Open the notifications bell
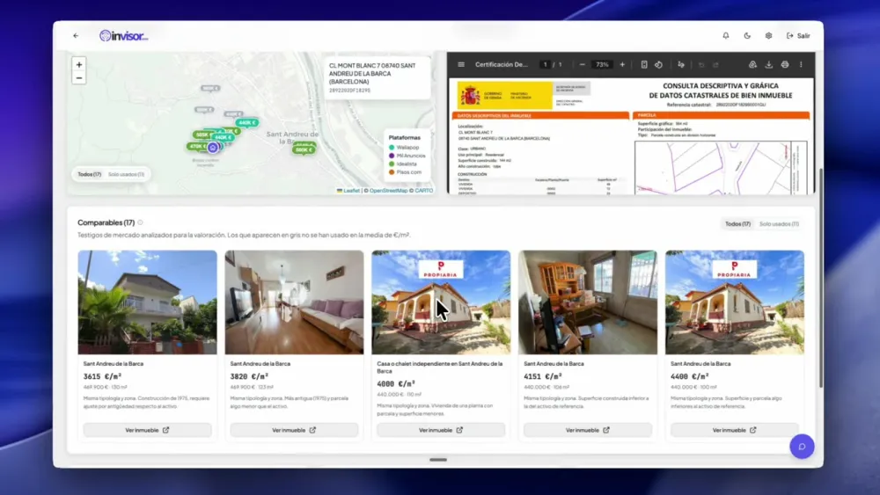 point(726,36)
